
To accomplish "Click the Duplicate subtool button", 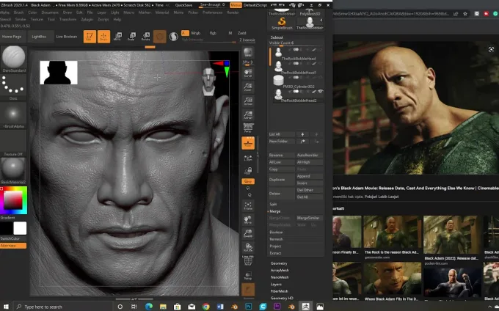I will pos(281,180).
